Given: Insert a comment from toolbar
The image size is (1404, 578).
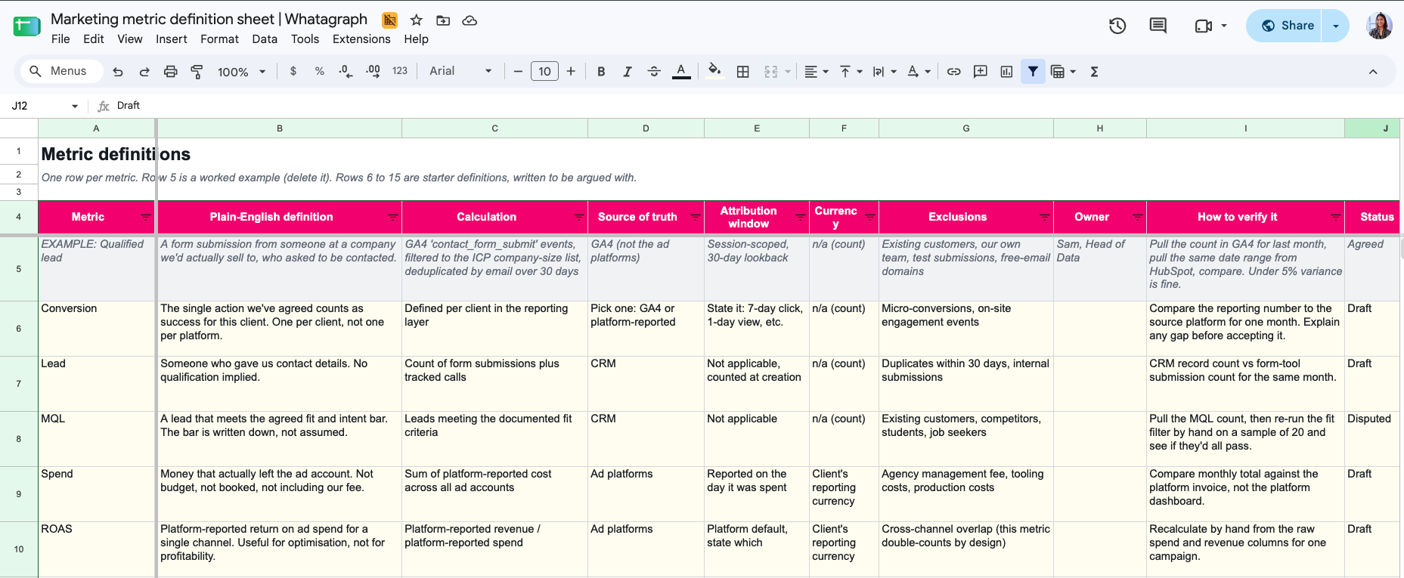Looking at the screenshot, I should 981,72.
